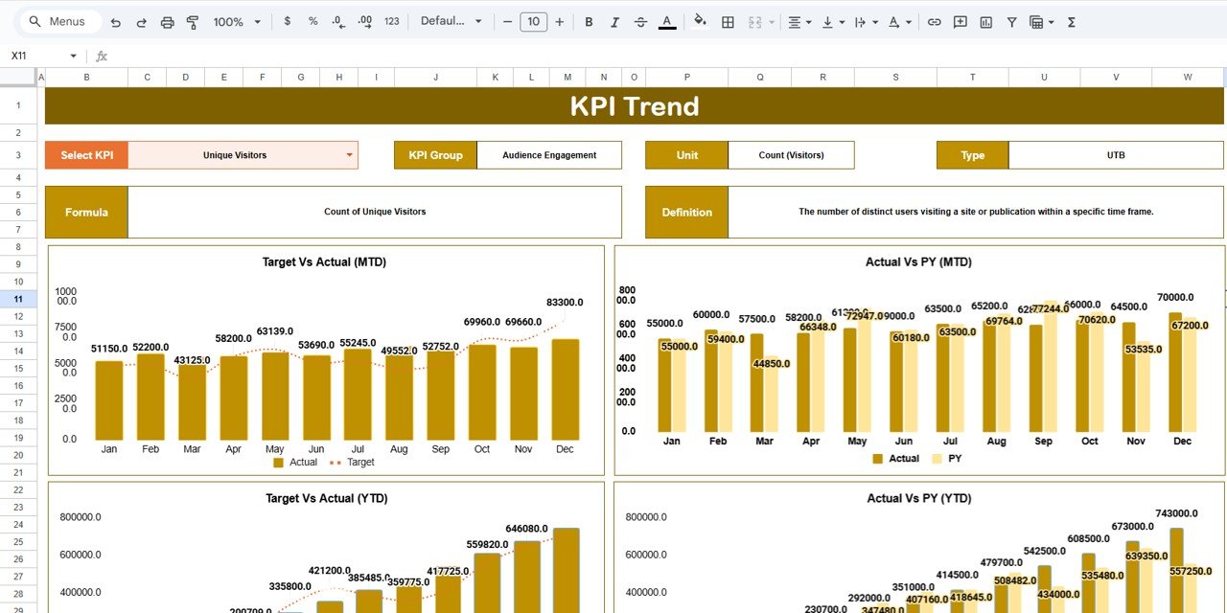Image resolution: width=1227 pixels, height=613 pixels.
Task: Insert a comment using the comment icon
Action: coord(961,21)
